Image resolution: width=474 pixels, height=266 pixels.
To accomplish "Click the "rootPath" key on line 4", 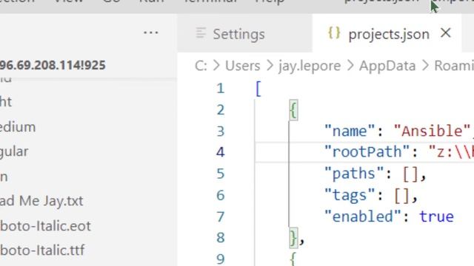I will click(367, 151).
